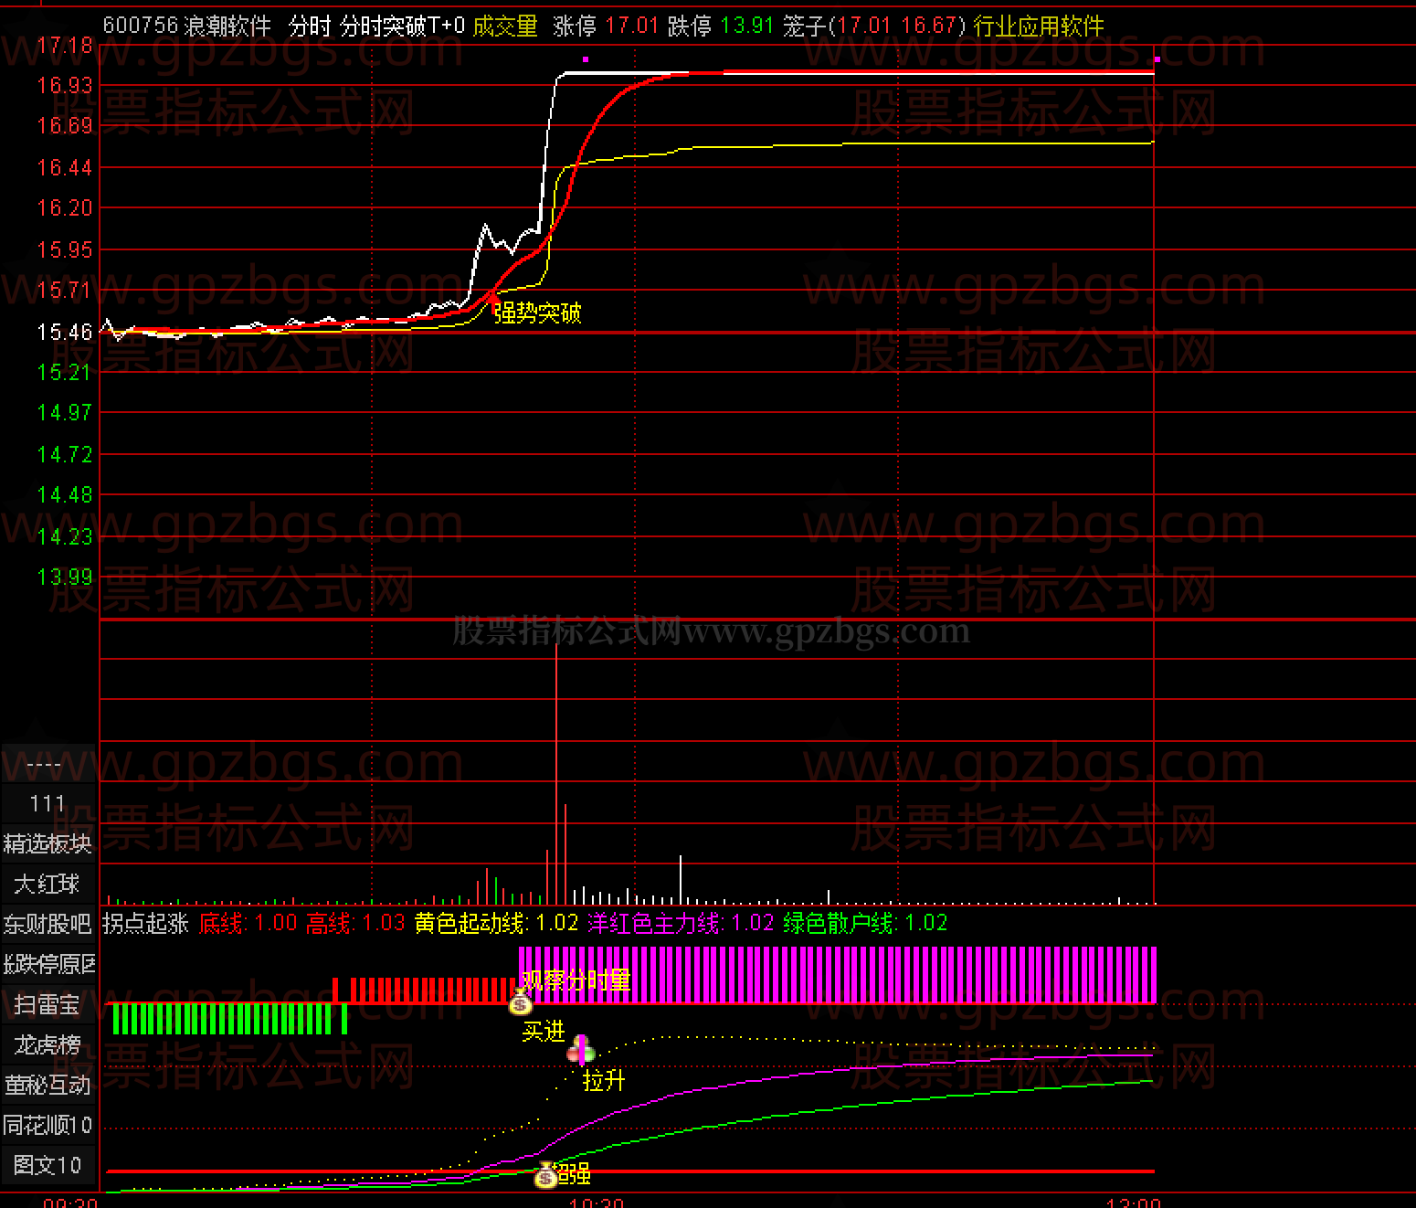This screenshot has height=1208, width=1416.
Task: Click the money bag icon next to 超强
Action: pyautogui.click(x=545, y=1174)
